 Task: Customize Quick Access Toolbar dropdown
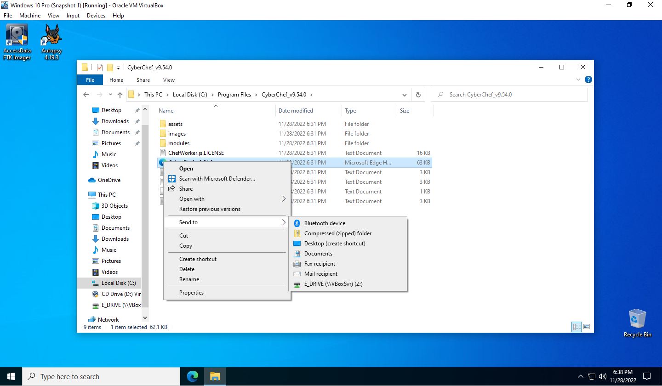tap(118, 68)
